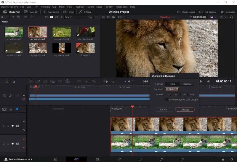The width and height of the screenshot is (237, 162).
Task: Open the Effects panel
Action: pos(85,12)
